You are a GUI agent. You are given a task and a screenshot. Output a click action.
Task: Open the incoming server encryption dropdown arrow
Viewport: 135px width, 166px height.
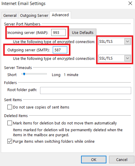pyautogui.click(x=128, y=41)
